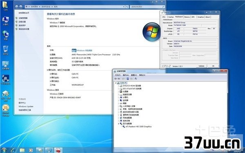The width and height of the screenshot is (245, 153).
Task: Launch Windows Media Player from the taskbar
Action: 31,150
